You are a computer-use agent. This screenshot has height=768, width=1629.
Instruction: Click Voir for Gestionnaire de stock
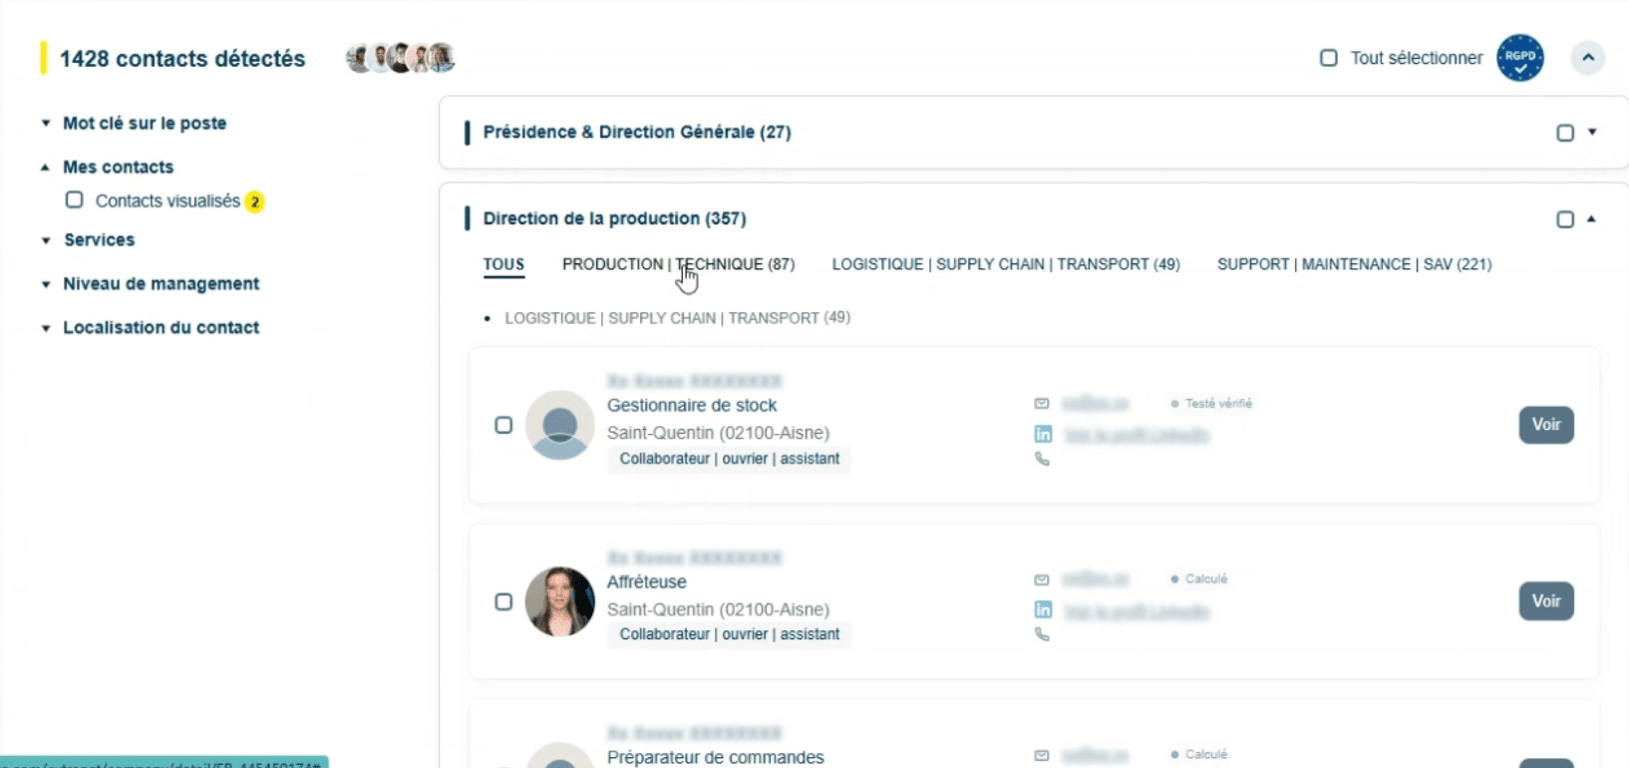click(1546, 425)
